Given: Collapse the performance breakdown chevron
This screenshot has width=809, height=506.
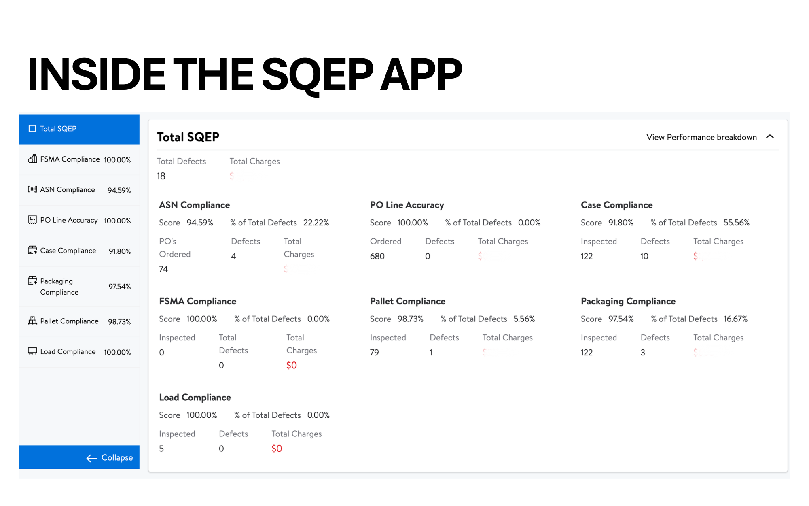Looking at the screenshot, I should pos(770,137).
